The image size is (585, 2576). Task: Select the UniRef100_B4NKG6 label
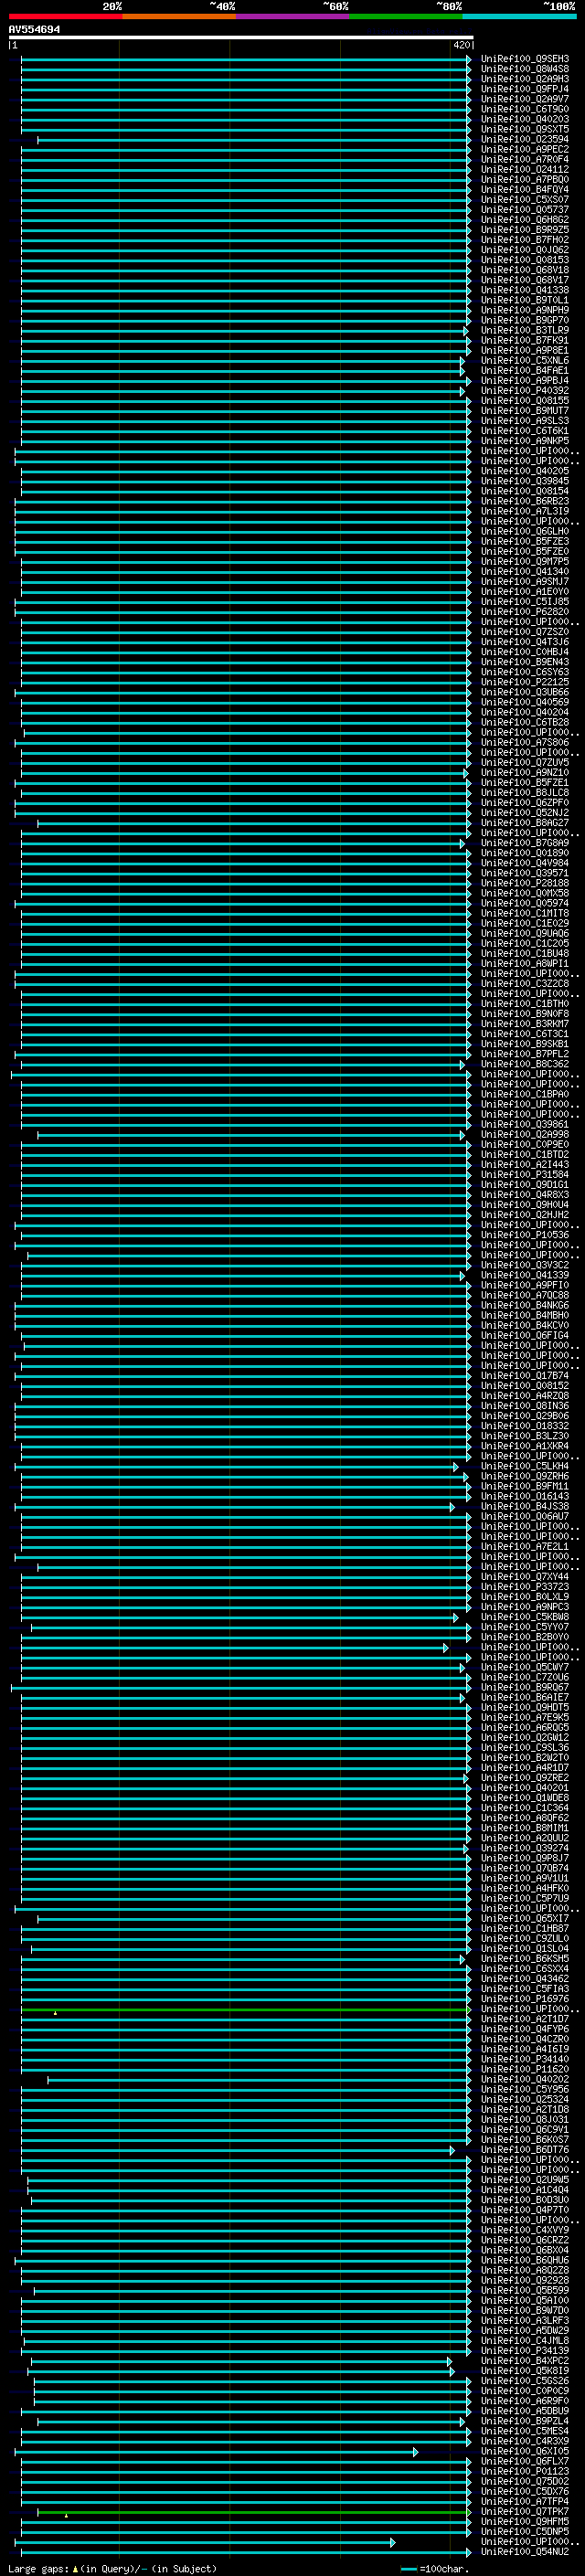pos(525,1305)
